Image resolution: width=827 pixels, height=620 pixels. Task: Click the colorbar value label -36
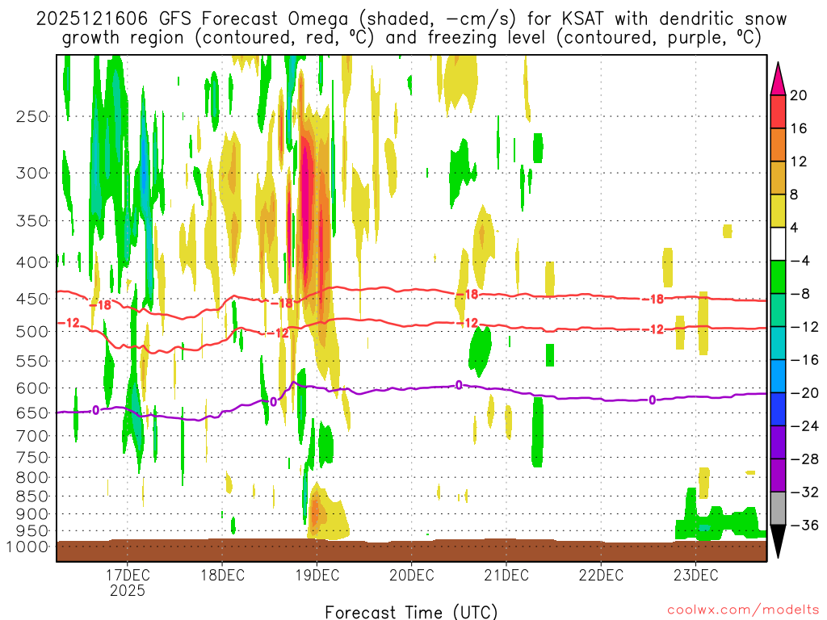pos(804,525)
